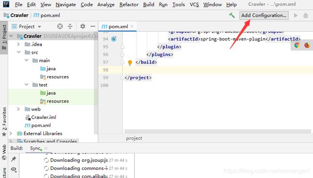Collapse the src folder

click(x=19, y=52)
